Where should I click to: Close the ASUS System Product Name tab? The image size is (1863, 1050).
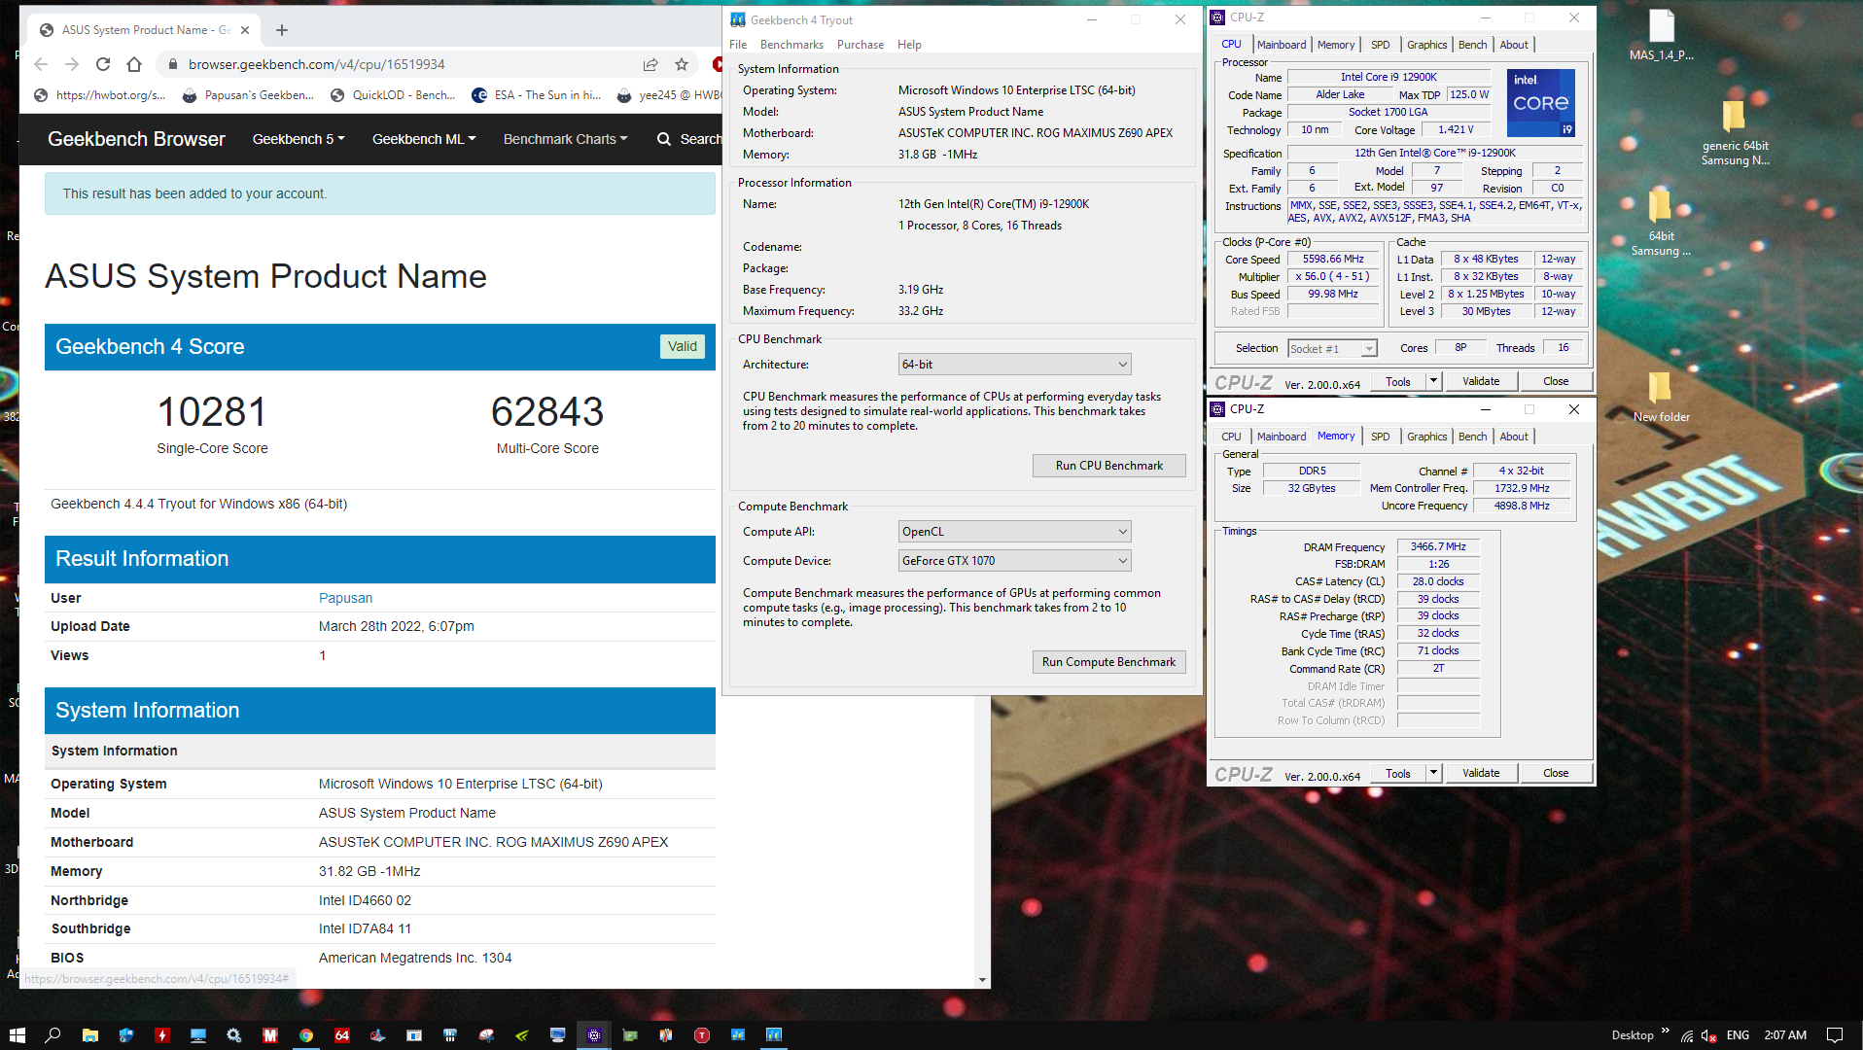[x=245, y=30]
